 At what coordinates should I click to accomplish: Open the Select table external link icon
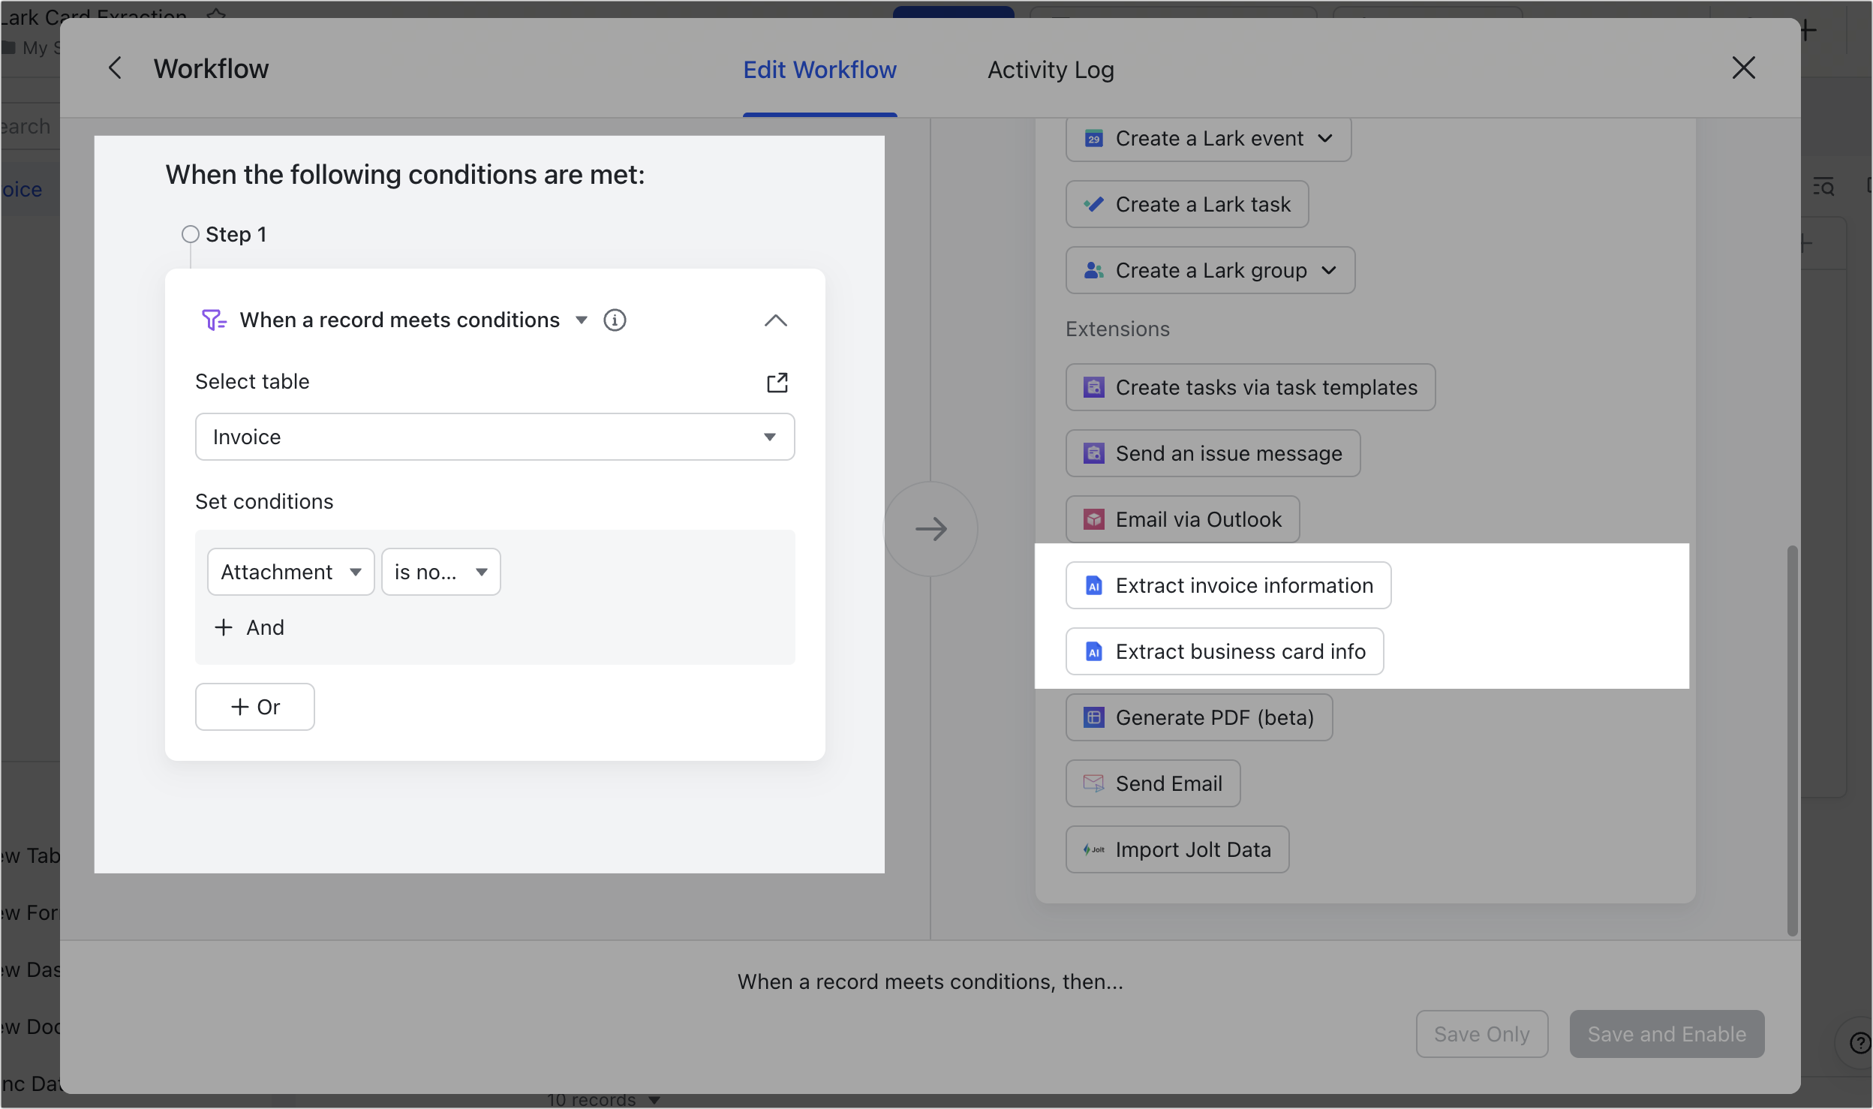(777, 383)
